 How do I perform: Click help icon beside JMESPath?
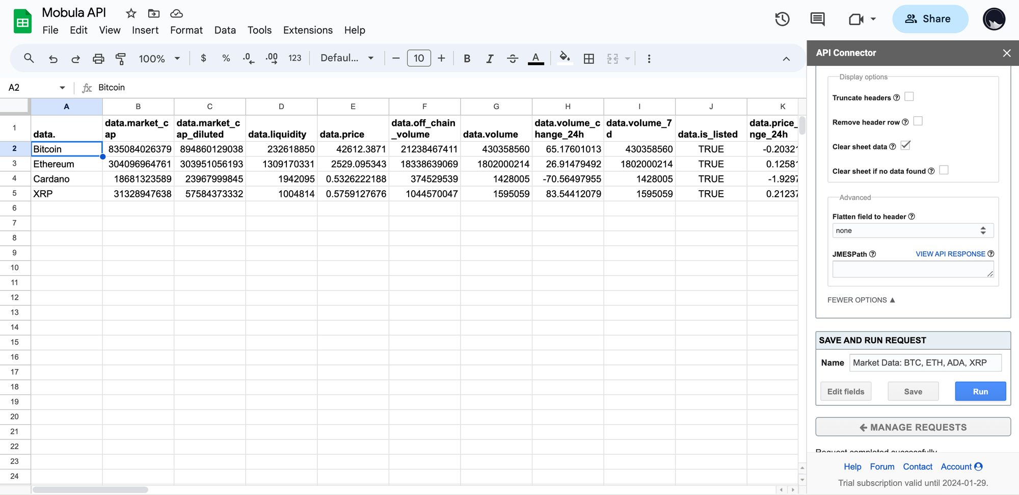tap(872, 254)
